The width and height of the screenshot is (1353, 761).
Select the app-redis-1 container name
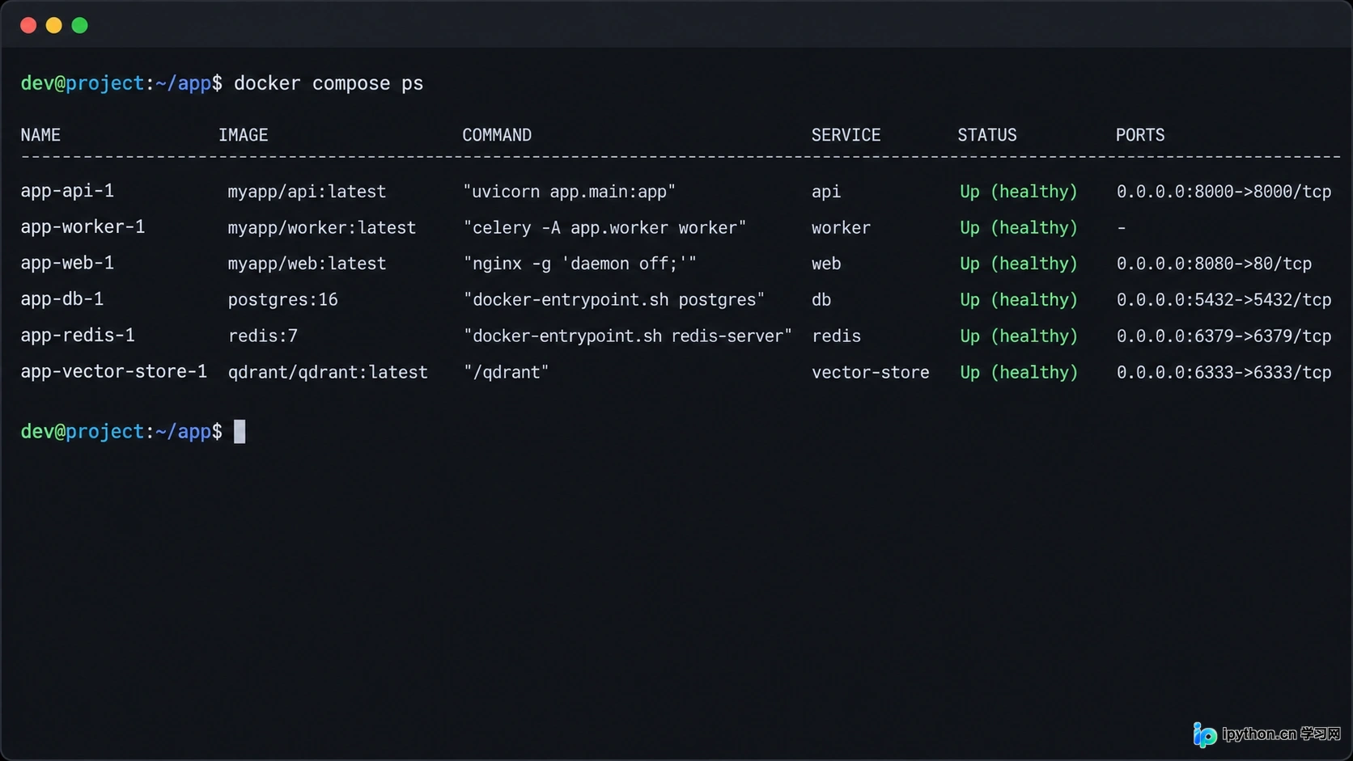(78, 335)
